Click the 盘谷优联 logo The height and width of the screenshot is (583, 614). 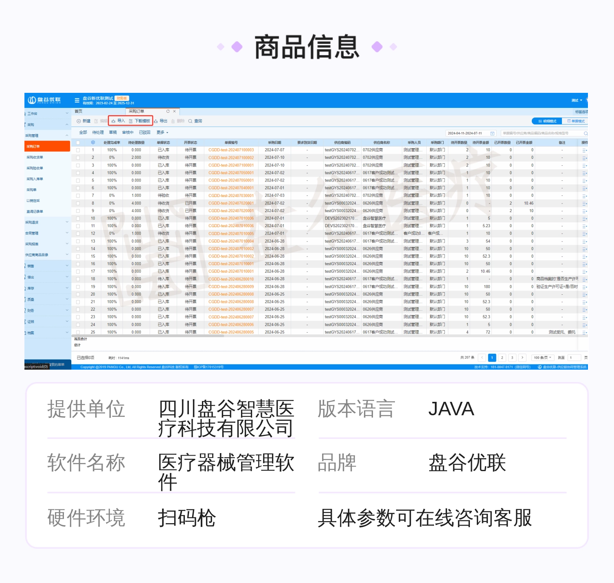pos(44,100)
